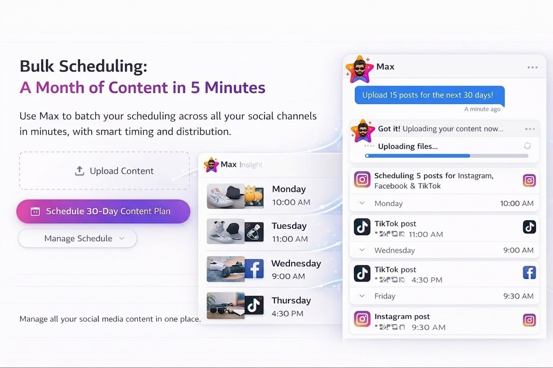Click the TikTok icon on the Thursday thumbnail
The width and height of the screenshot is (553, 368).
[x=254, y=306]
